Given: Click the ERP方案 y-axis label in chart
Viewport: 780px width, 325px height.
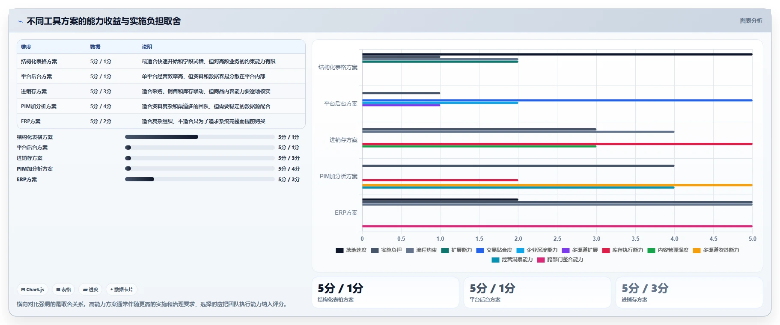Looking at the screenshot, I should (346, 213).
